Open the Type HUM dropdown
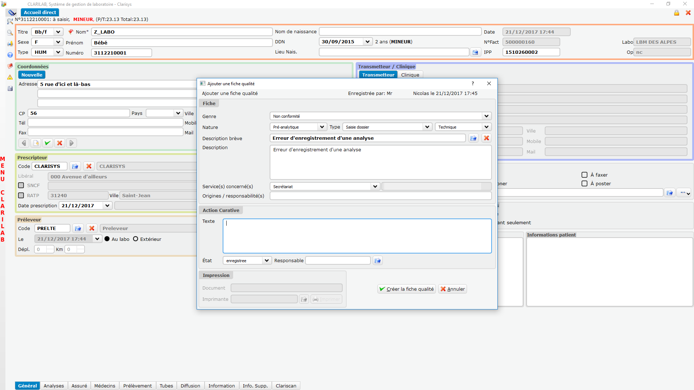 (58, 52)
